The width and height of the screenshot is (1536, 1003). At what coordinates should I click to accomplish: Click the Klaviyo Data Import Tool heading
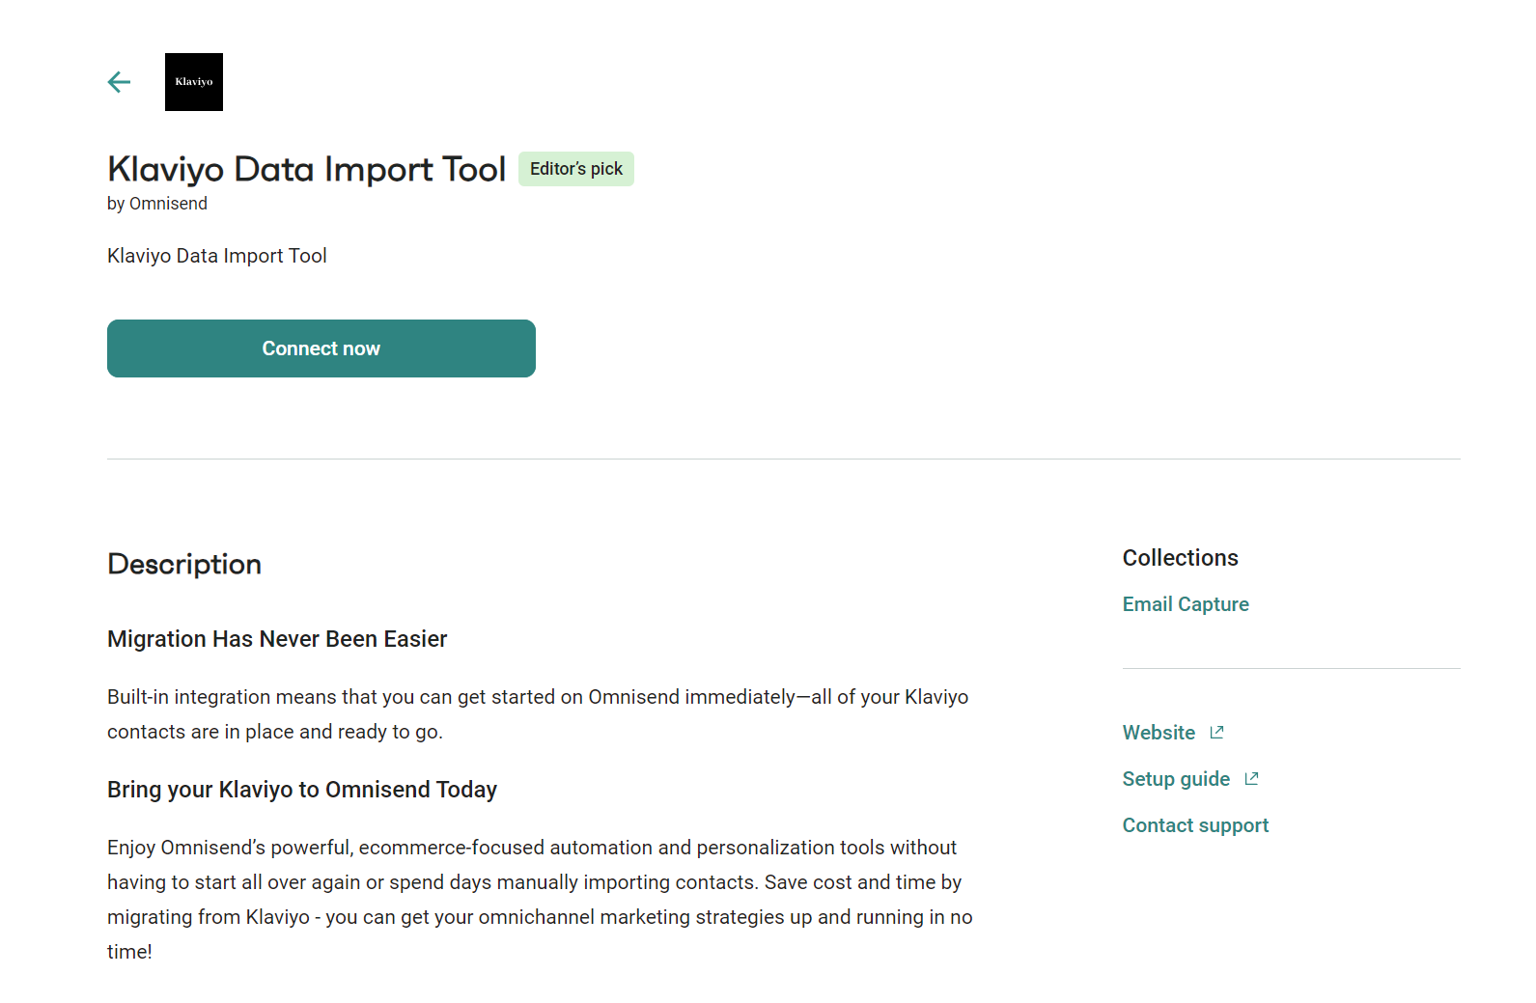tap(306, 169)
